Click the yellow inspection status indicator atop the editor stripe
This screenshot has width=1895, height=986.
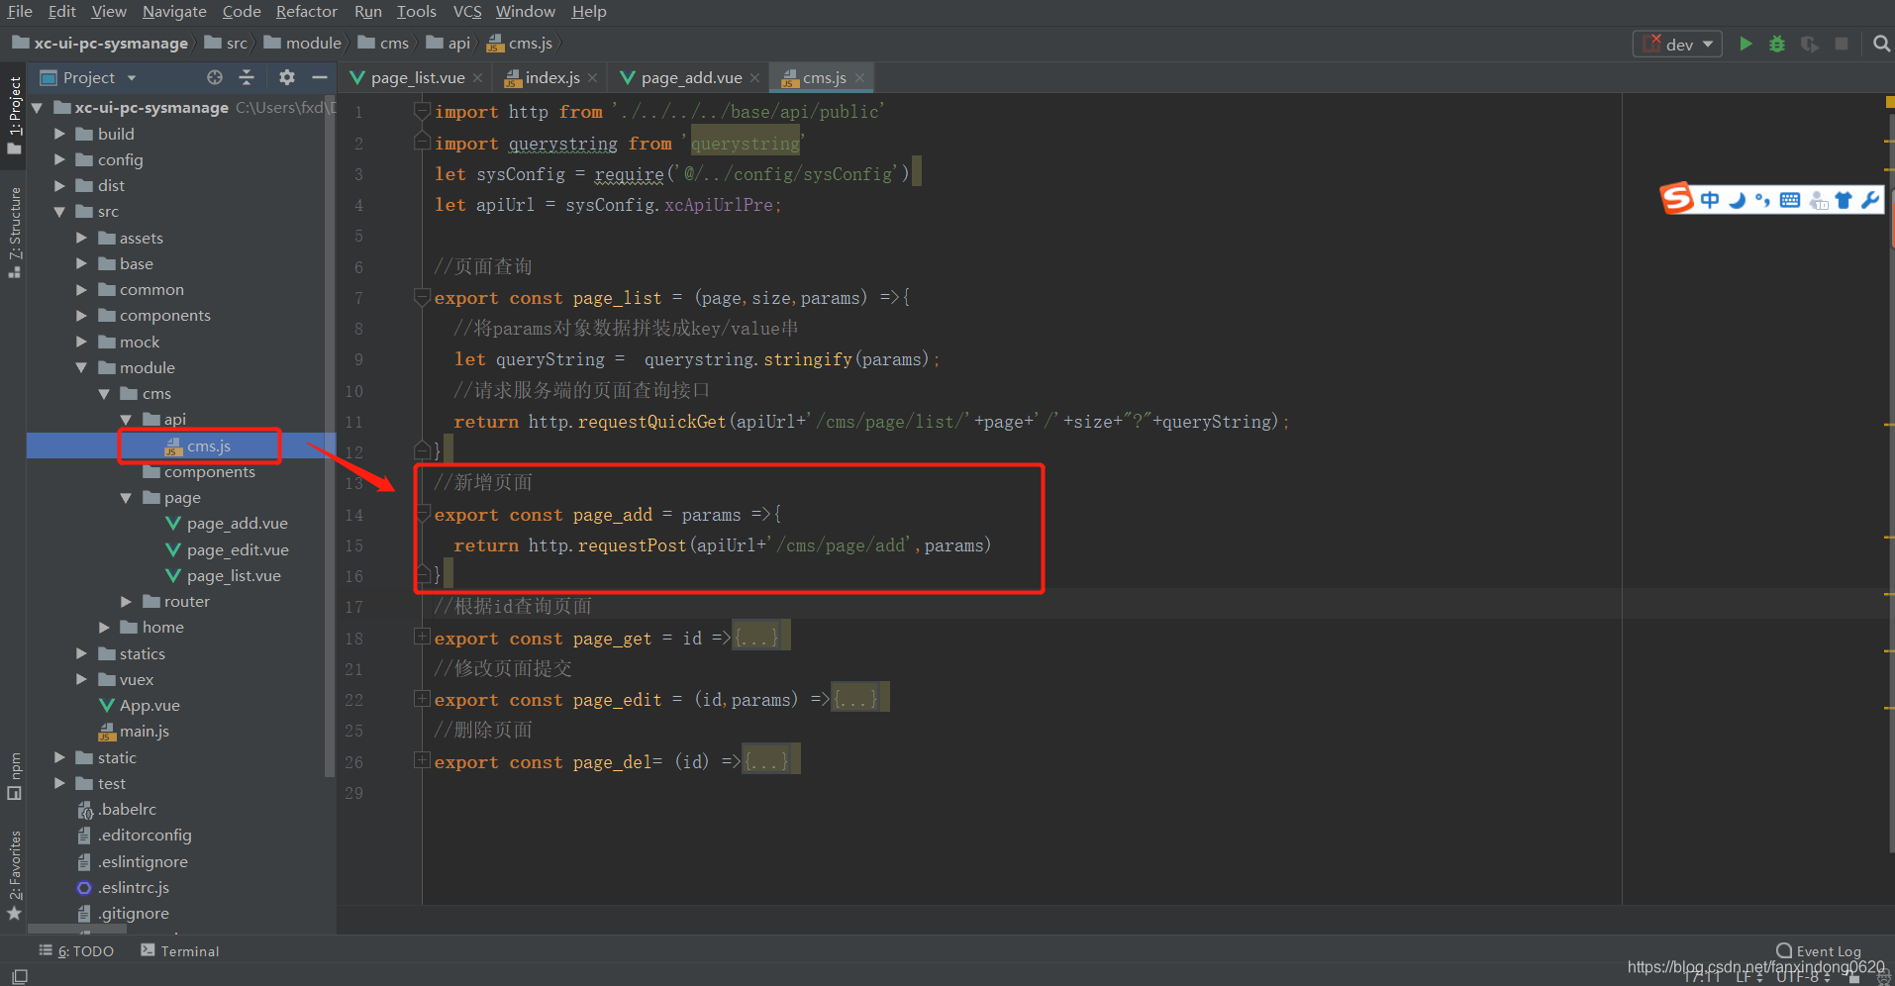pos(1890,102)
